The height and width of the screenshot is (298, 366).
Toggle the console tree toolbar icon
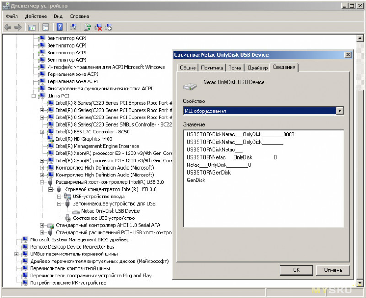click(x=32, y=27)
